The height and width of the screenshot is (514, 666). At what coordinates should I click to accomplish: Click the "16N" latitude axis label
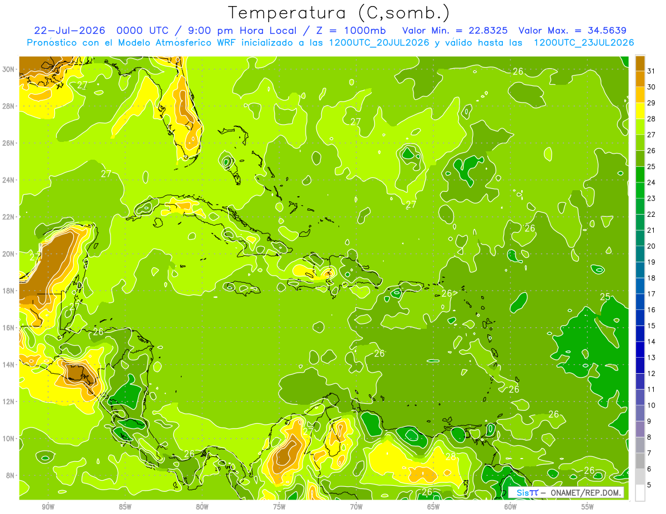point(9,328)
